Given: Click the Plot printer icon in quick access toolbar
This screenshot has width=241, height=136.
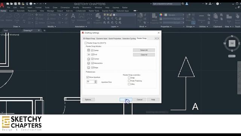Looking at the screenshot, I should coord(31,4).
